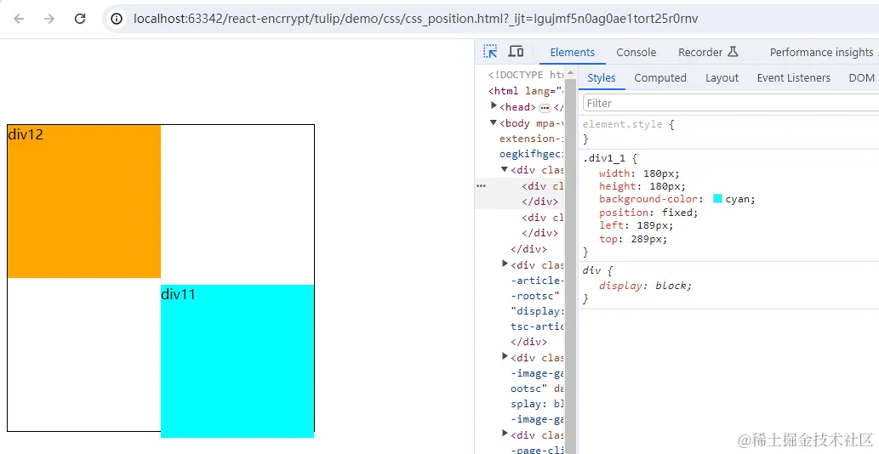The width and height of the screenshot is (879, 454).
Task: Open site information icon in address bar
Action: [x=117, y=19]
